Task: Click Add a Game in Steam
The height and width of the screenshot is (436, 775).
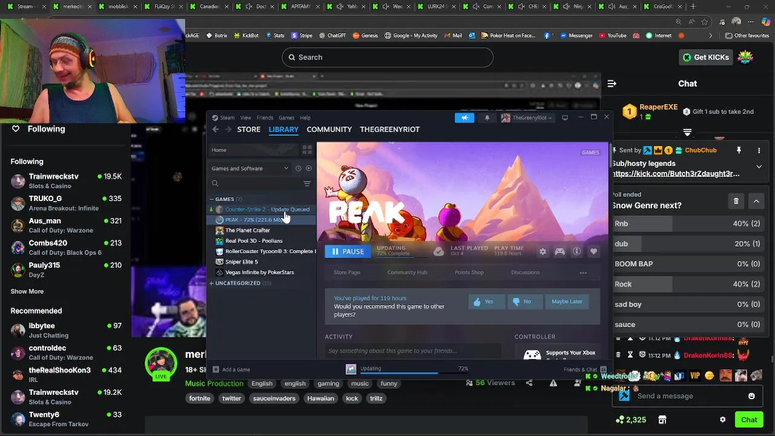Action: [231, 369]
